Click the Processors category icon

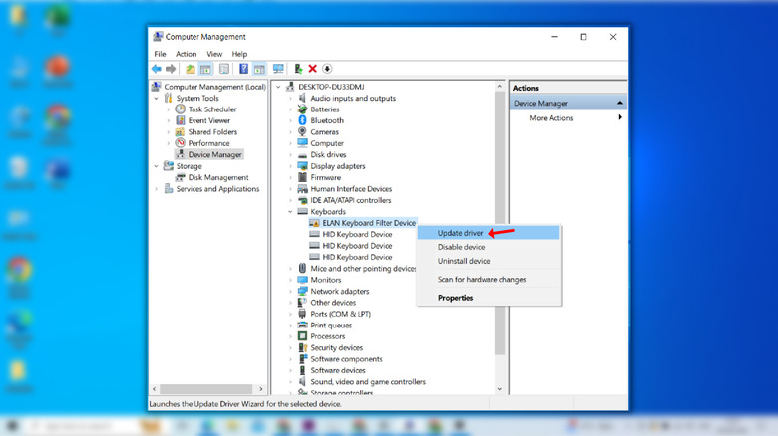click(302, 336)
